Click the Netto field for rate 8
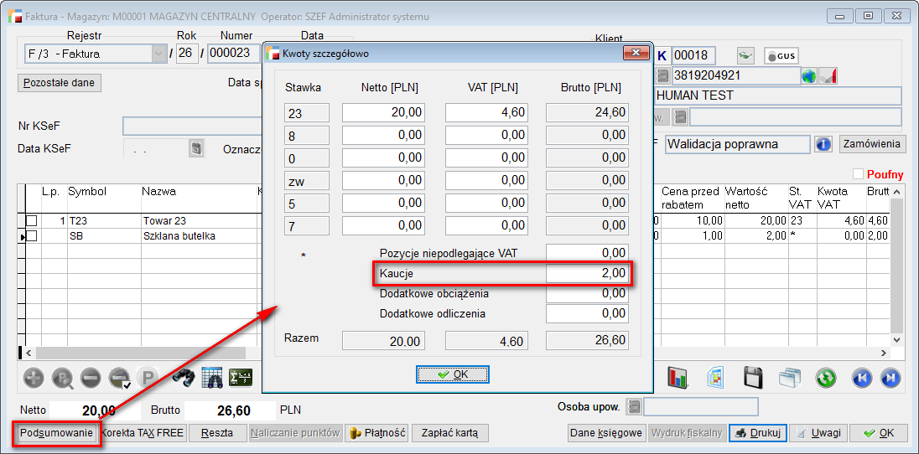 [x=383, y=136]
